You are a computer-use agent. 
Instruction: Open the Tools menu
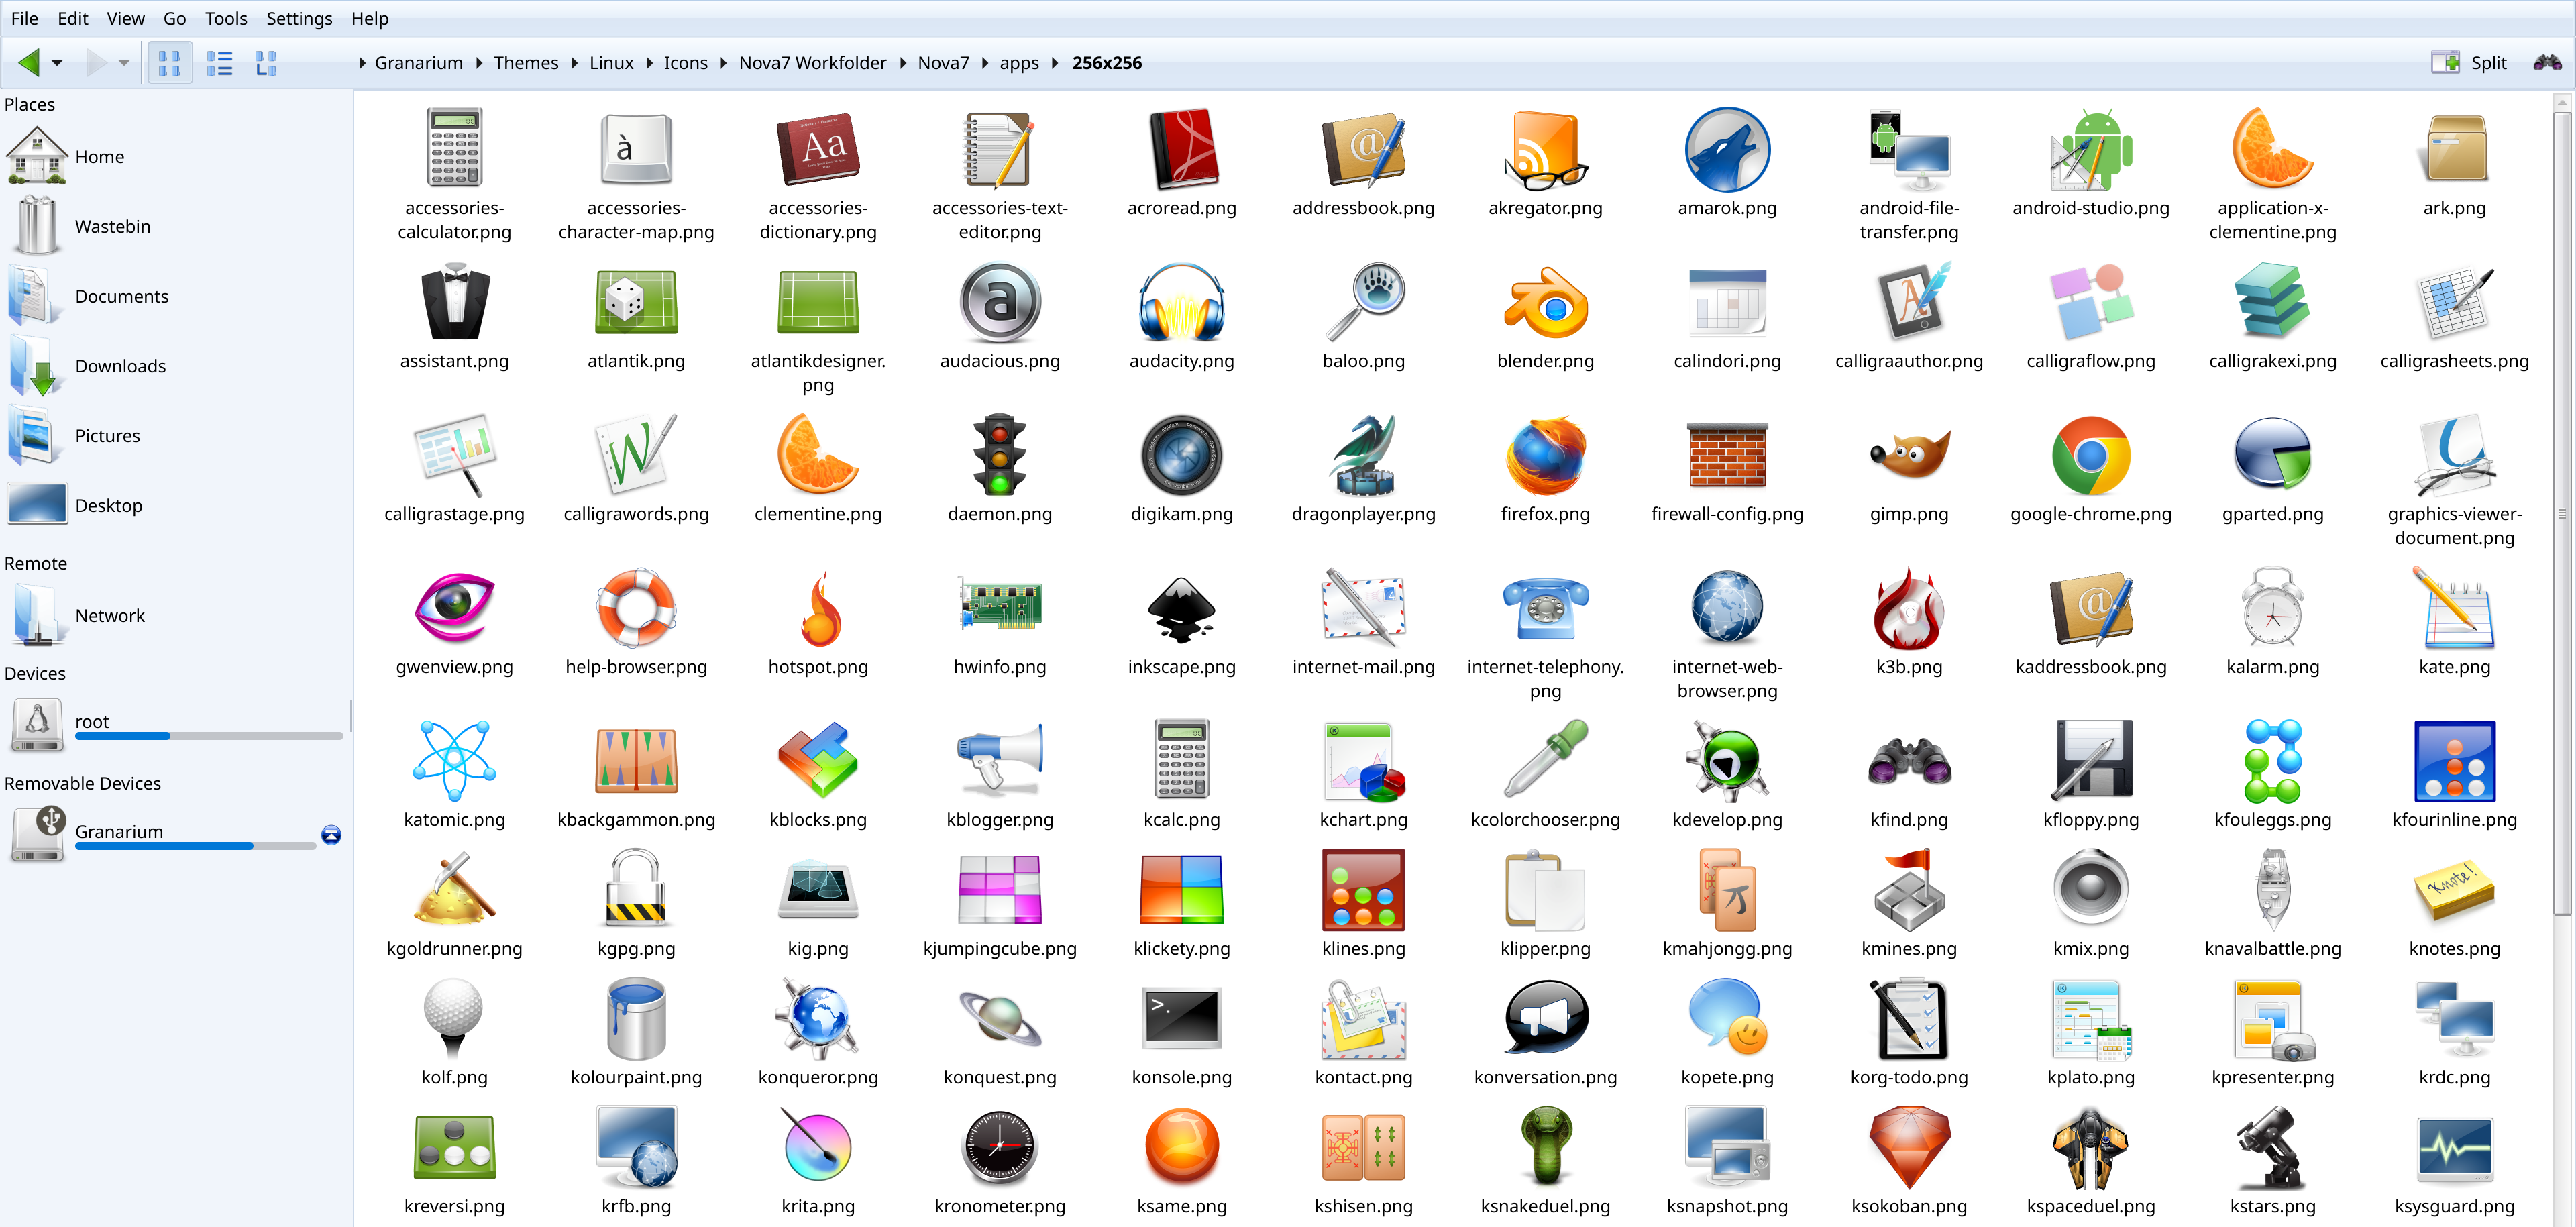click(226, 18)
